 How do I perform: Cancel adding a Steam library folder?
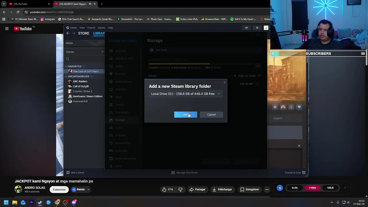(x=211, y=114)
